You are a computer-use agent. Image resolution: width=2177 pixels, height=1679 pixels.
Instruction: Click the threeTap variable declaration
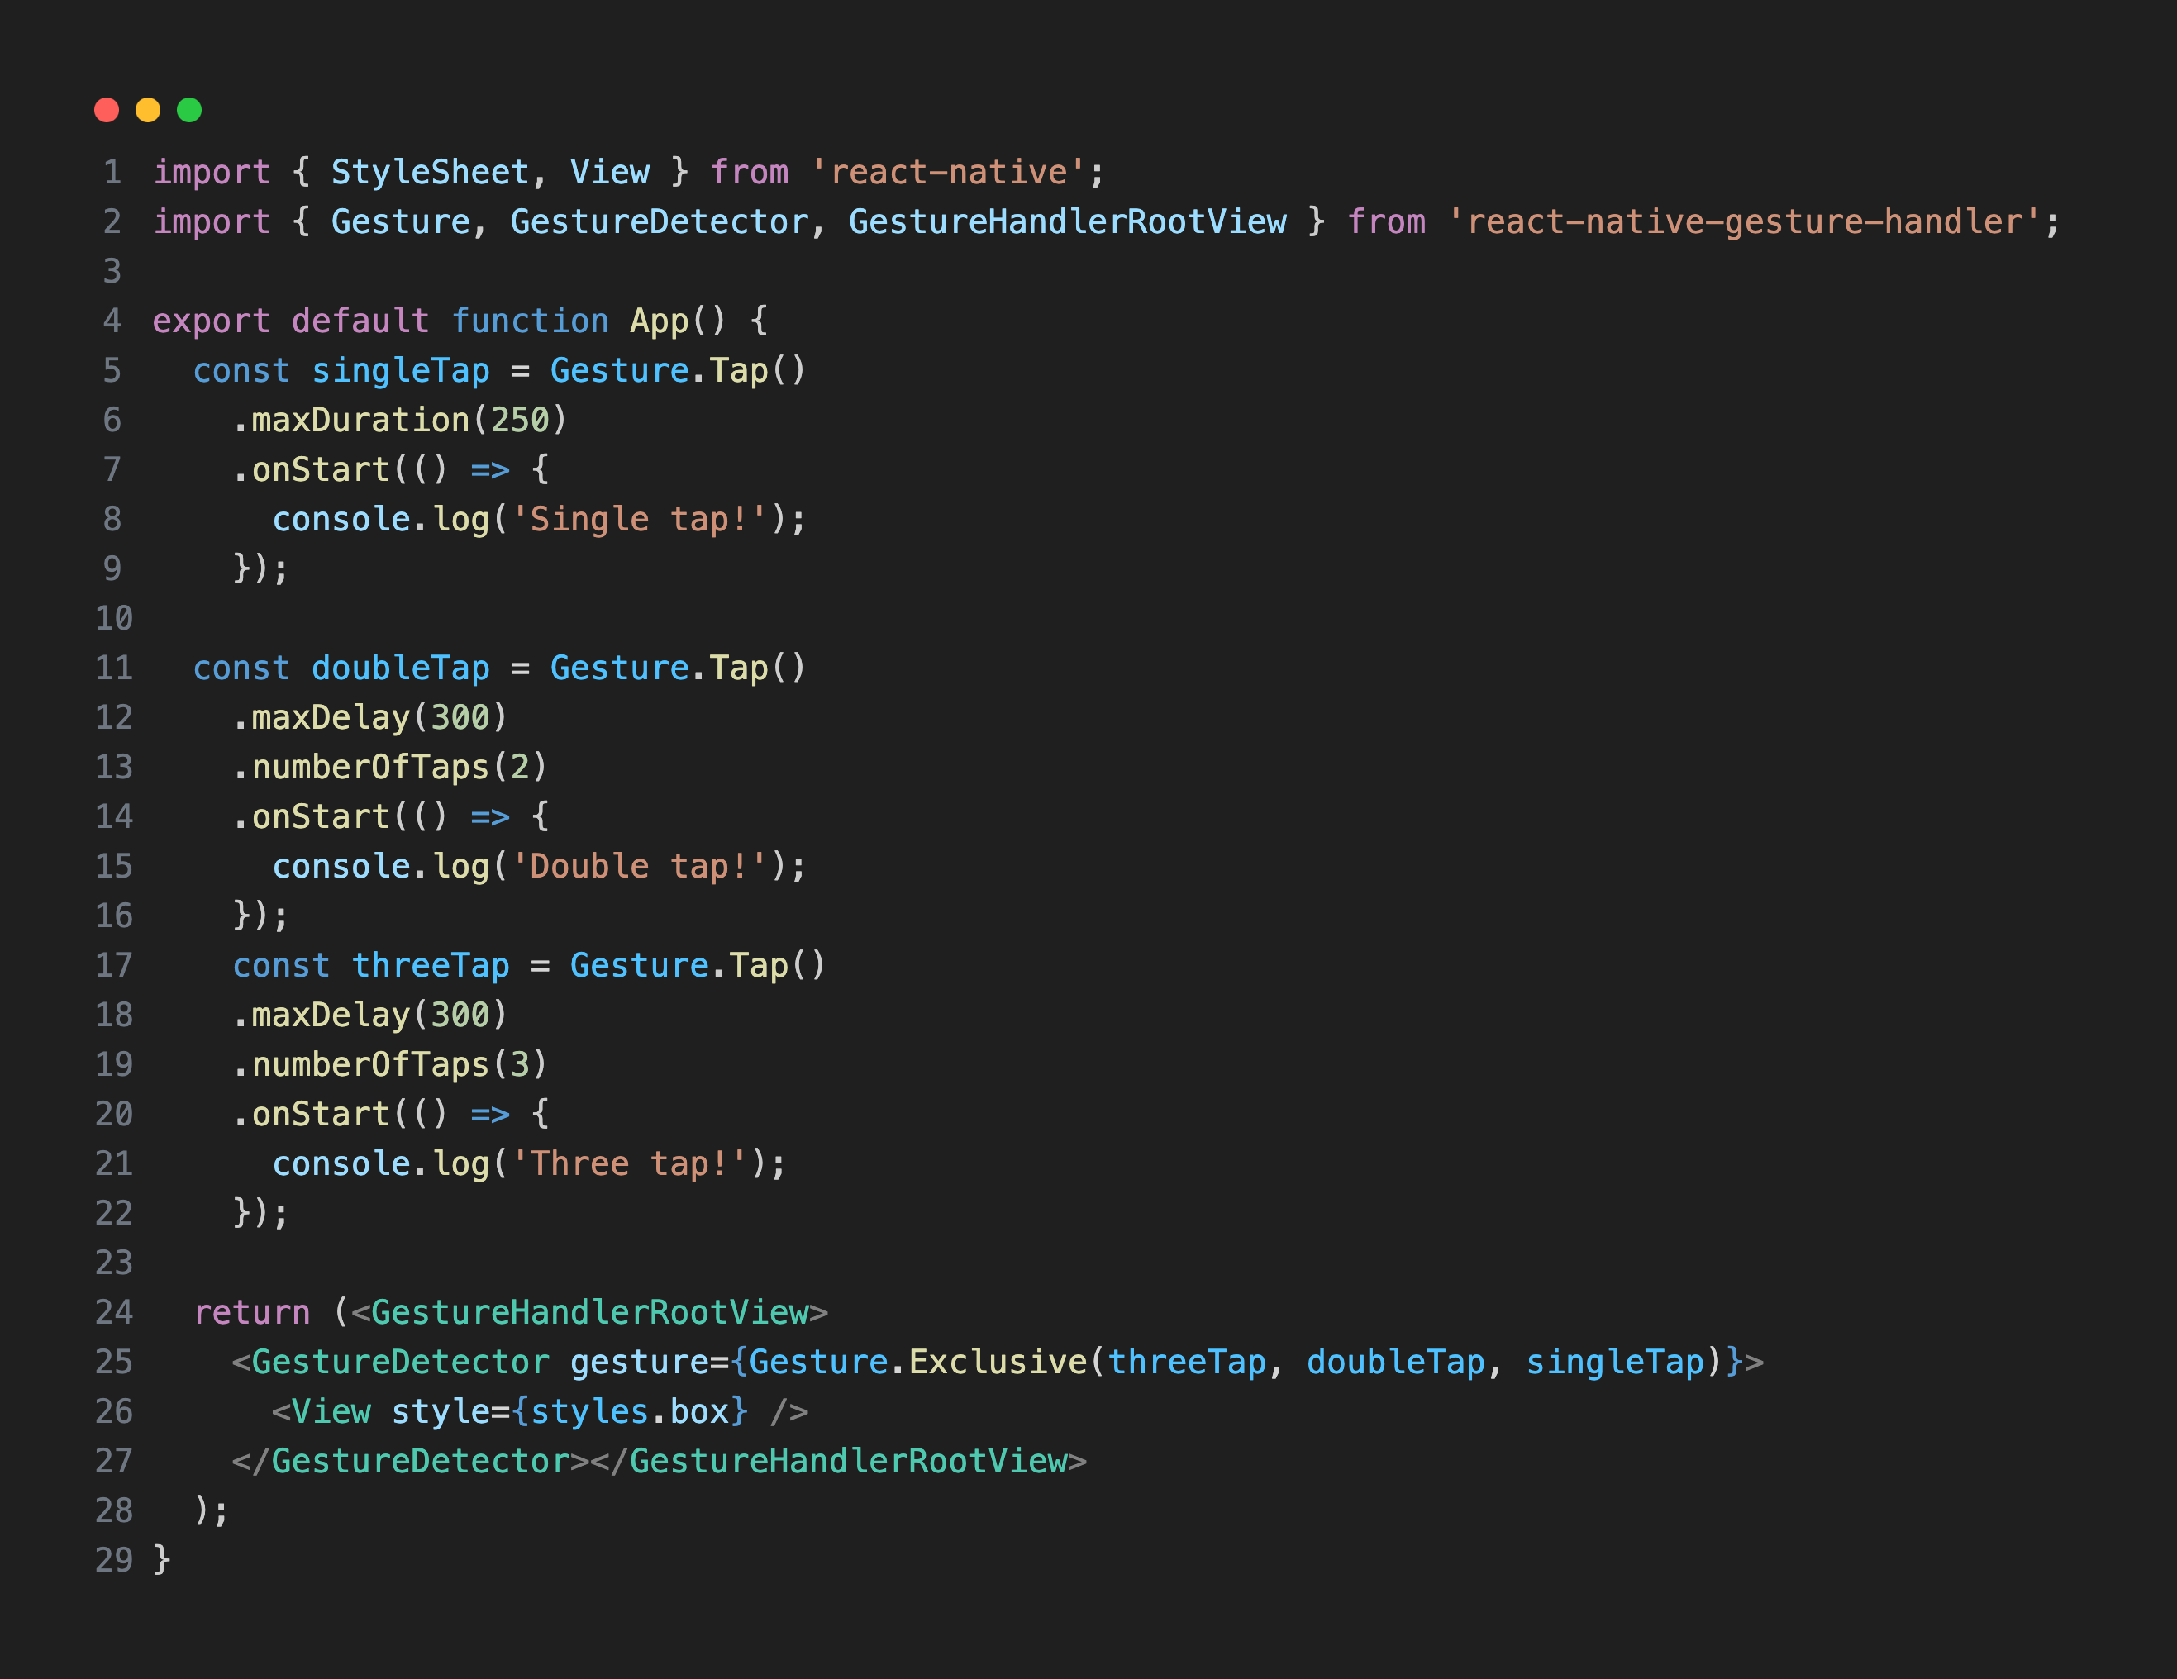(431, 964)
